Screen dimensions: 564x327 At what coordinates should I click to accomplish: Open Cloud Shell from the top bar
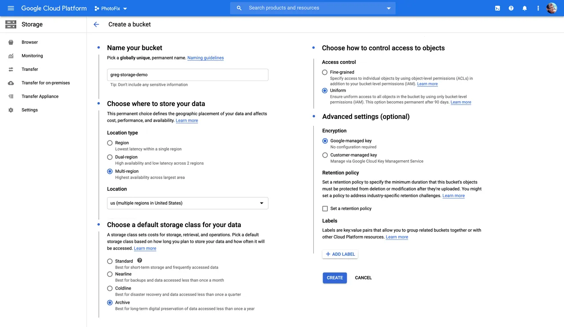tap(497, 8)
